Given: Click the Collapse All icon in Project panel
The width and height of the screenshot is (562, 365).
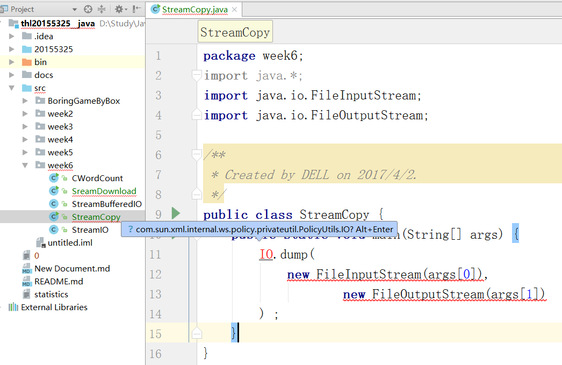Looking at the screenshot, I should click(x=102, y=9).
